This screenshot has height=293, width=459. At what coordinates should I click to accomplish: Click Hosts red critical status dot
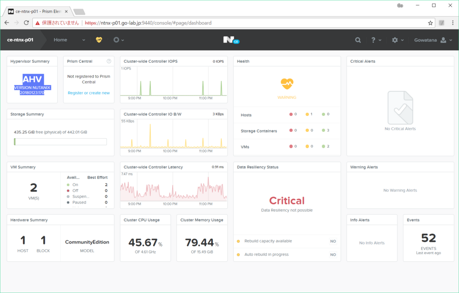pos(291,114)
